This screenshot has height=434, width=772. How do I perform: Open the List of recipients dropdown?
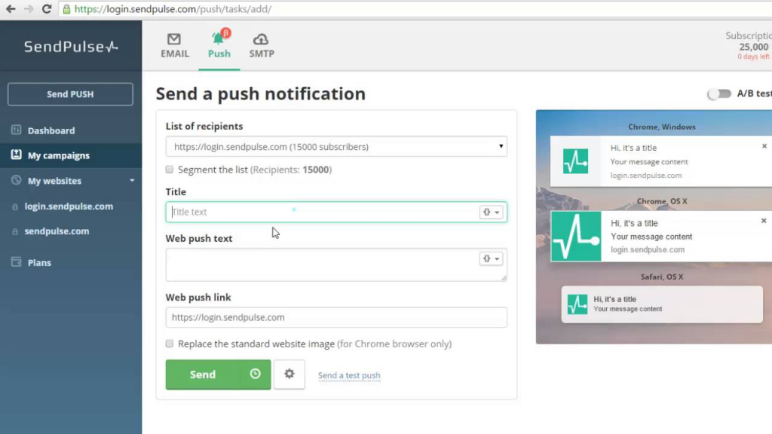pos(336,146)
